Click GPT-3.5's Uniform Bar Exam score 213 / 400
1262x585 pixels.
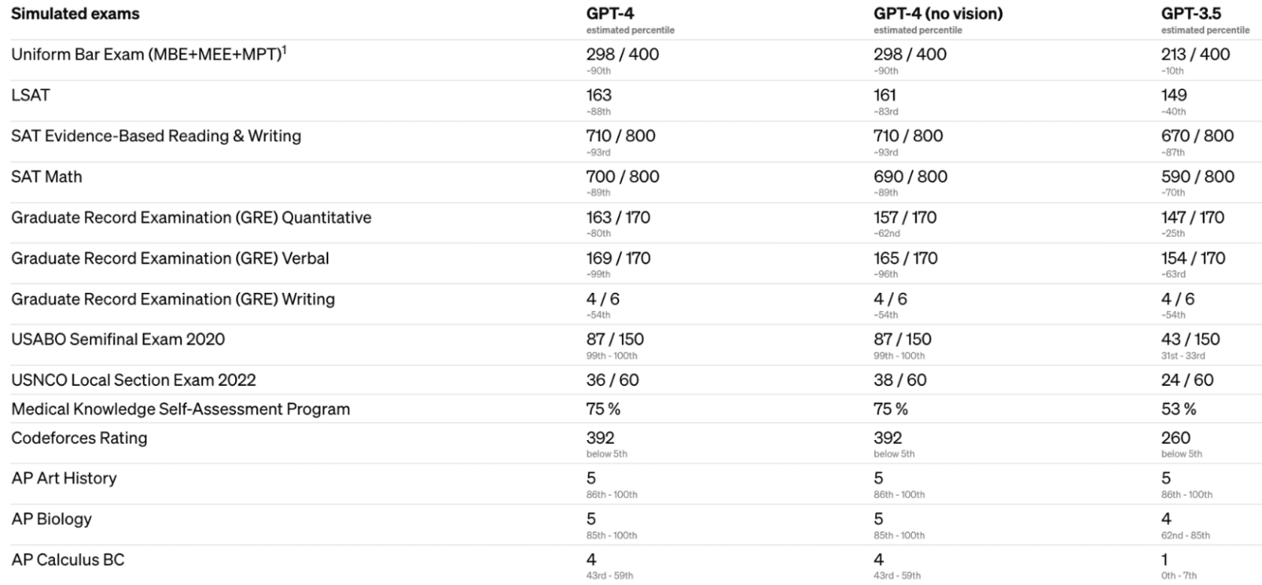coord(1195,54)
